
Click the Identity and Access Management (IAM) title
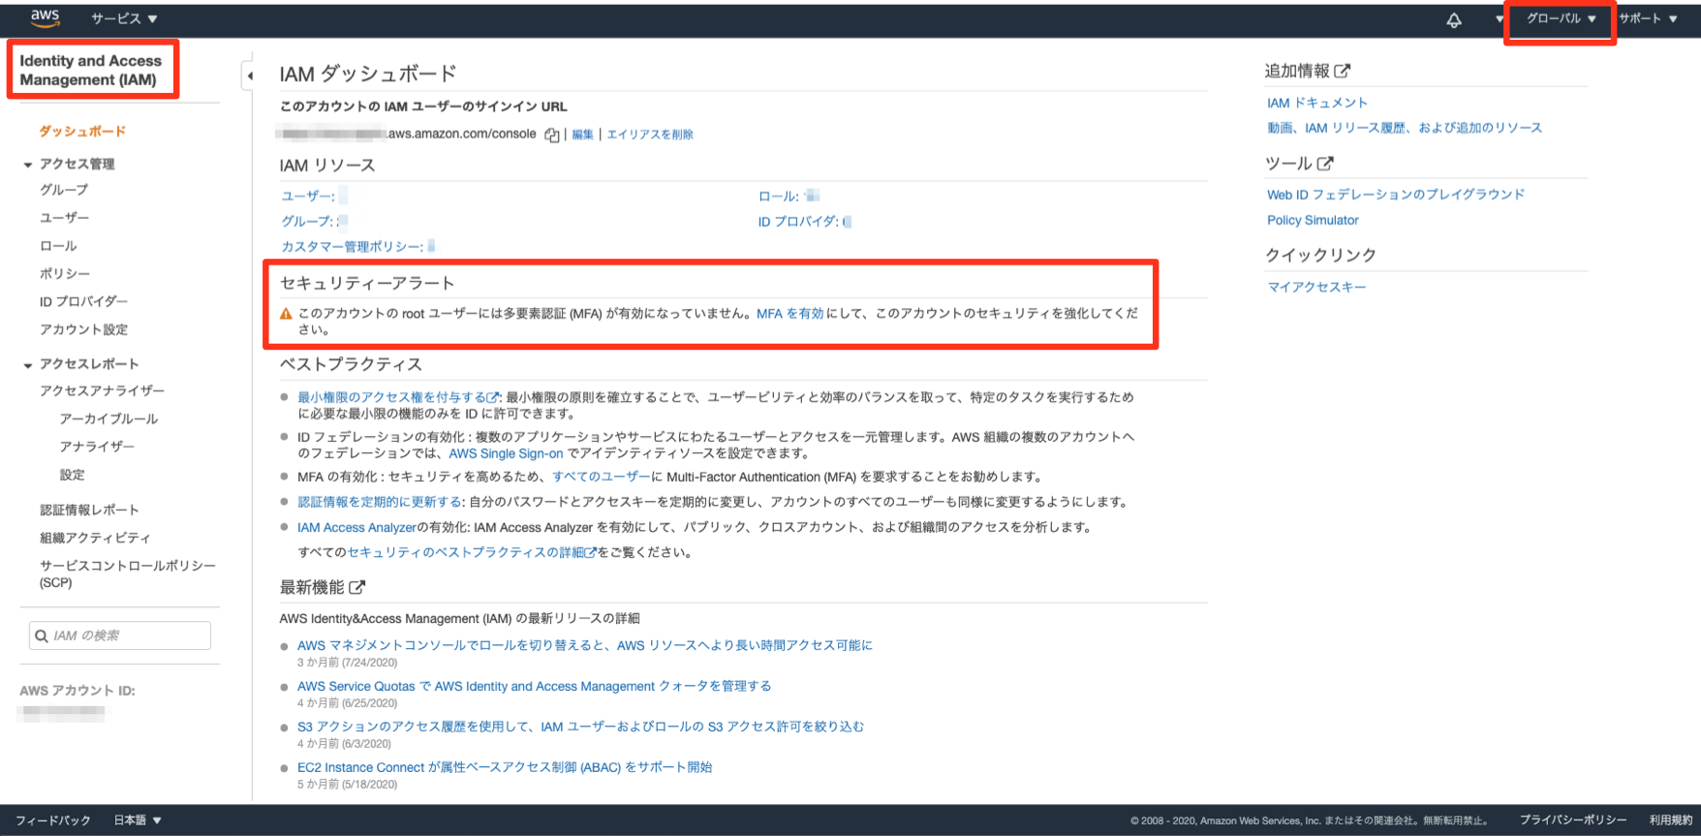91,70
